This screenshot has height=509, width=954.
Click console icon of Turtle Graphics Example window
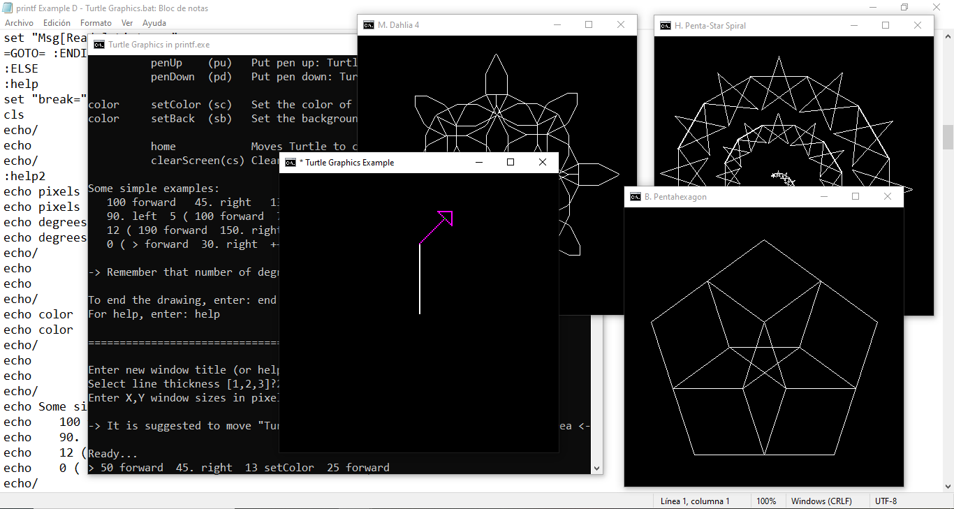click(291, 163)
